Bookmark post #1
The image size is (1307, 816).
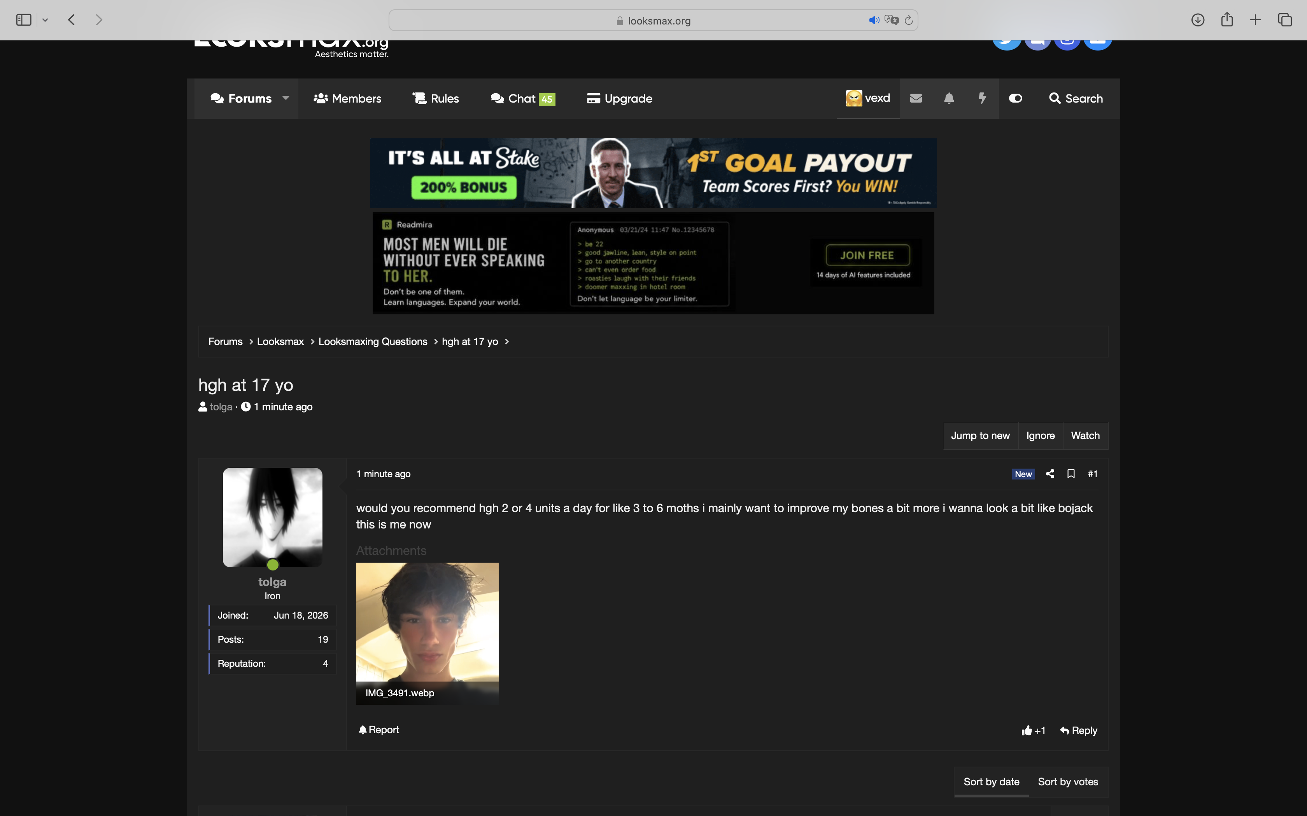click(1071, 474)
